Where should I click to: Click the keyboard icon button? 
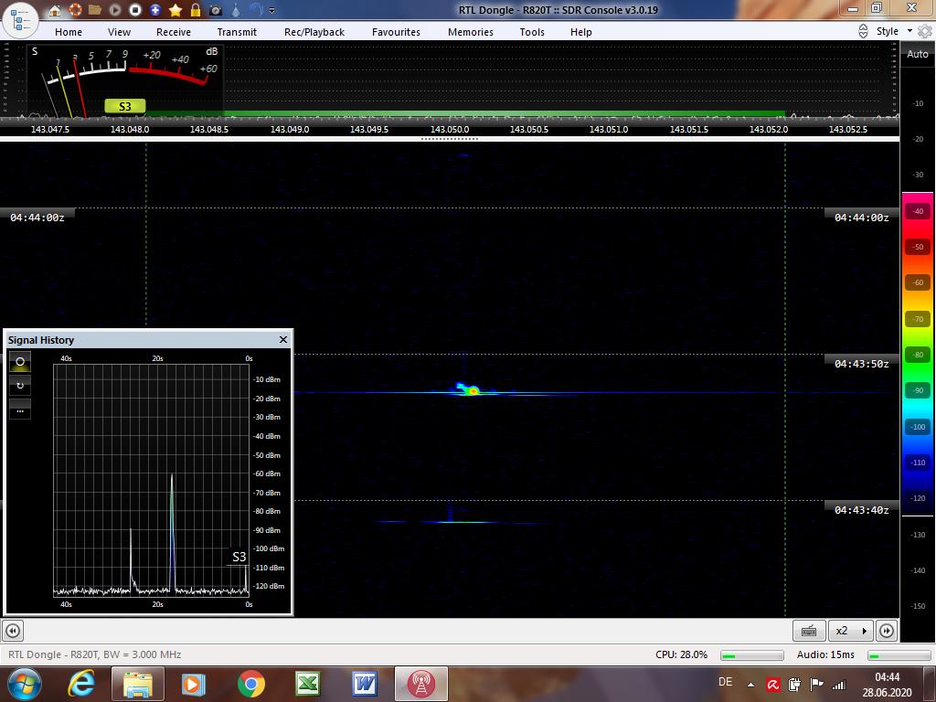pyautogui.click(x=809, y=631)
